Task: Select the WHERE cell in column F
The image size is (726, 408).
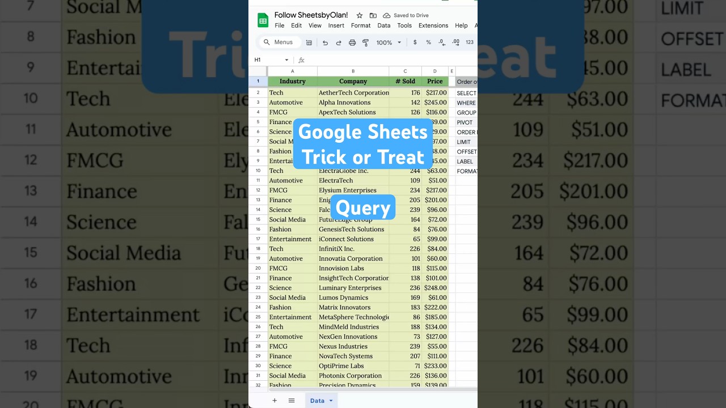Action: (467, 103)
